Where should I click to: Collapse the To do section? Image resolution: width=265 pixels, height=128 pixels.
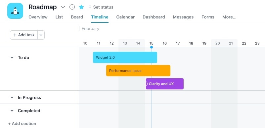tap(12, 58)
